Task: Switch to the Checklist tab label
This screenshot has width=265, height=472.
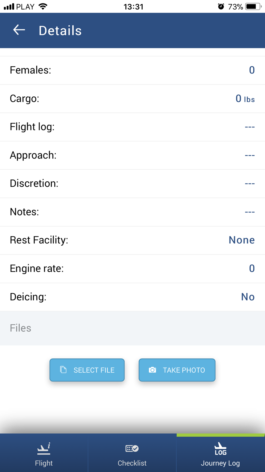Action: point(132,463)
